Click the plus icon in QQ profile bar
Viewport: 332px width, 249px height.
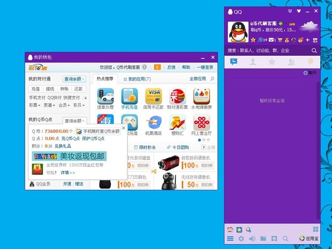click(308, 40)
